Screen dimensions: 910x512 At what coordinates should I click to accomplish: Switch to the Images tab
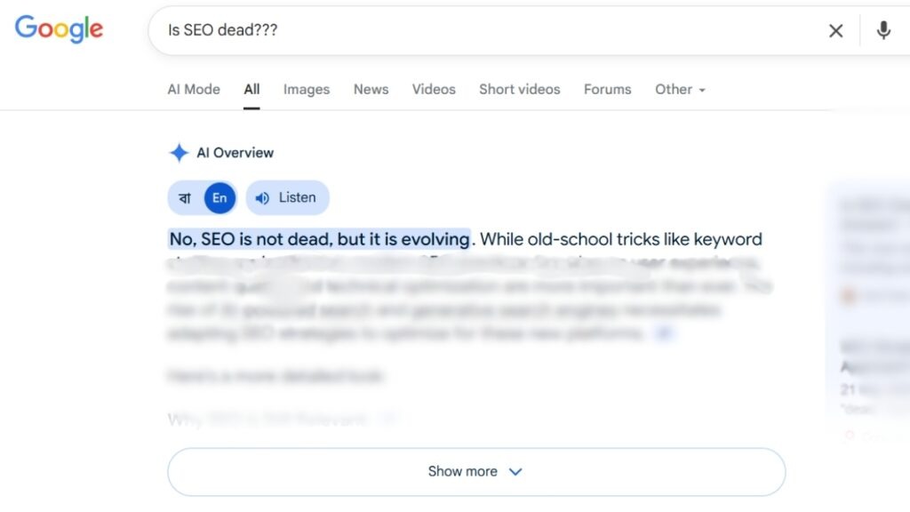[x=306, y=89]
